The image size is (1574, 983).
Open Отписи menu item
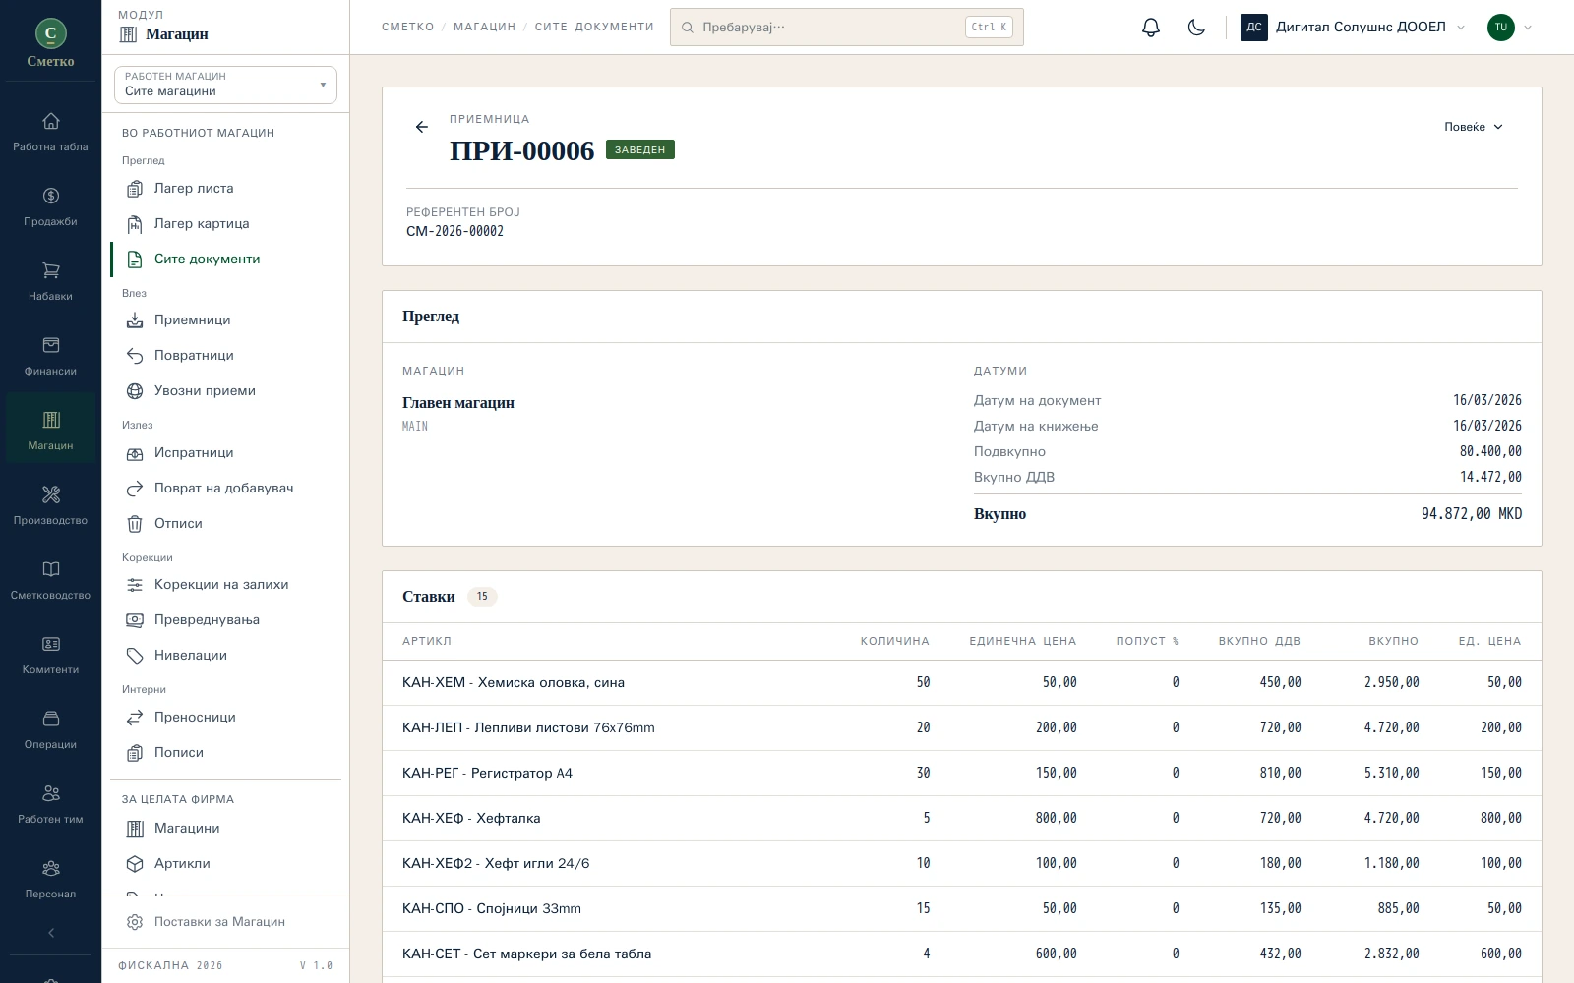pos(225,524)
